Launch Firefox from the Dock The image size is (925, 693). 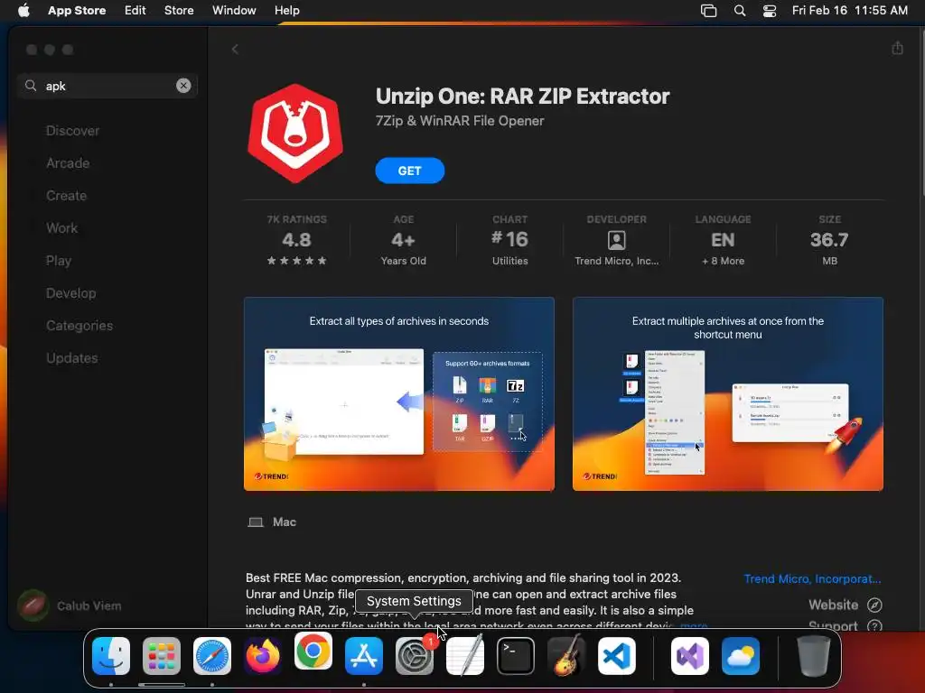(263, 656)
